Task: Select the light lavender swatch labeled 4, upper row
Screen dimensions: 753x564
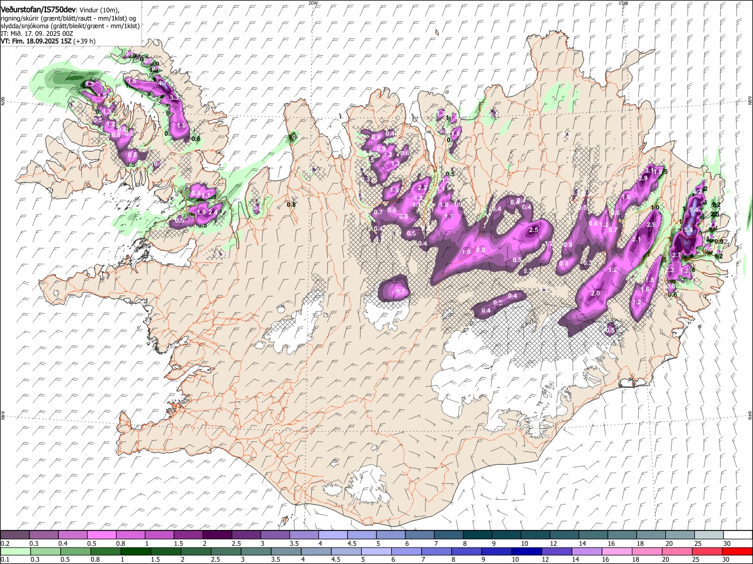Action: pyautogui.click(x=332, y=535)
